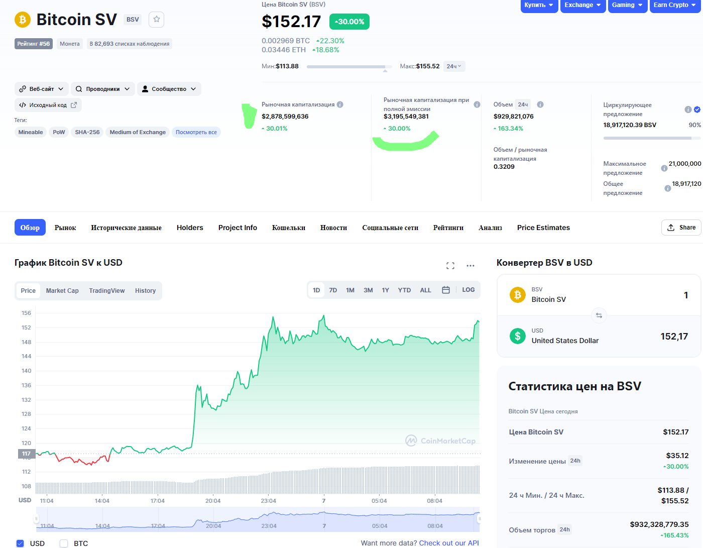Select 1Y chart range
The height and width of the screenshot is (548, 703).
pyautogui.click(x=386, y=290)
